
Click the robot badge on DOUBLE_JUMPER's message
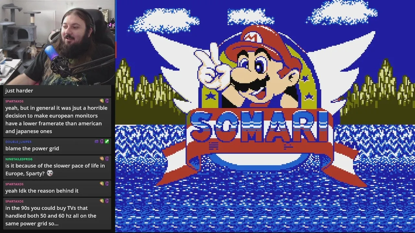[x=96, y=141]
